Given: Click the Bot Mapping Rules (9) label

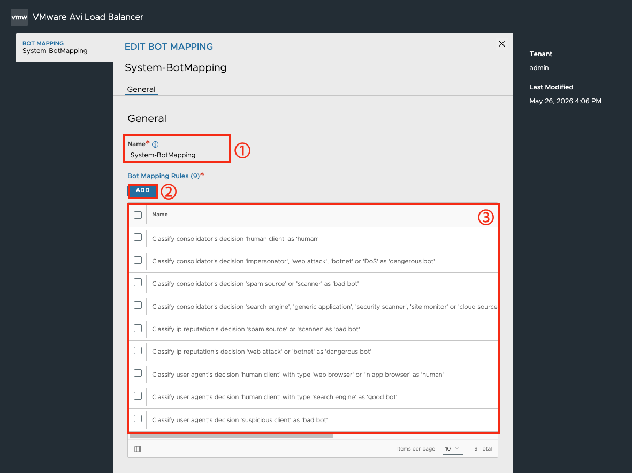Looking at the screenshot, I should pos(164,176).
